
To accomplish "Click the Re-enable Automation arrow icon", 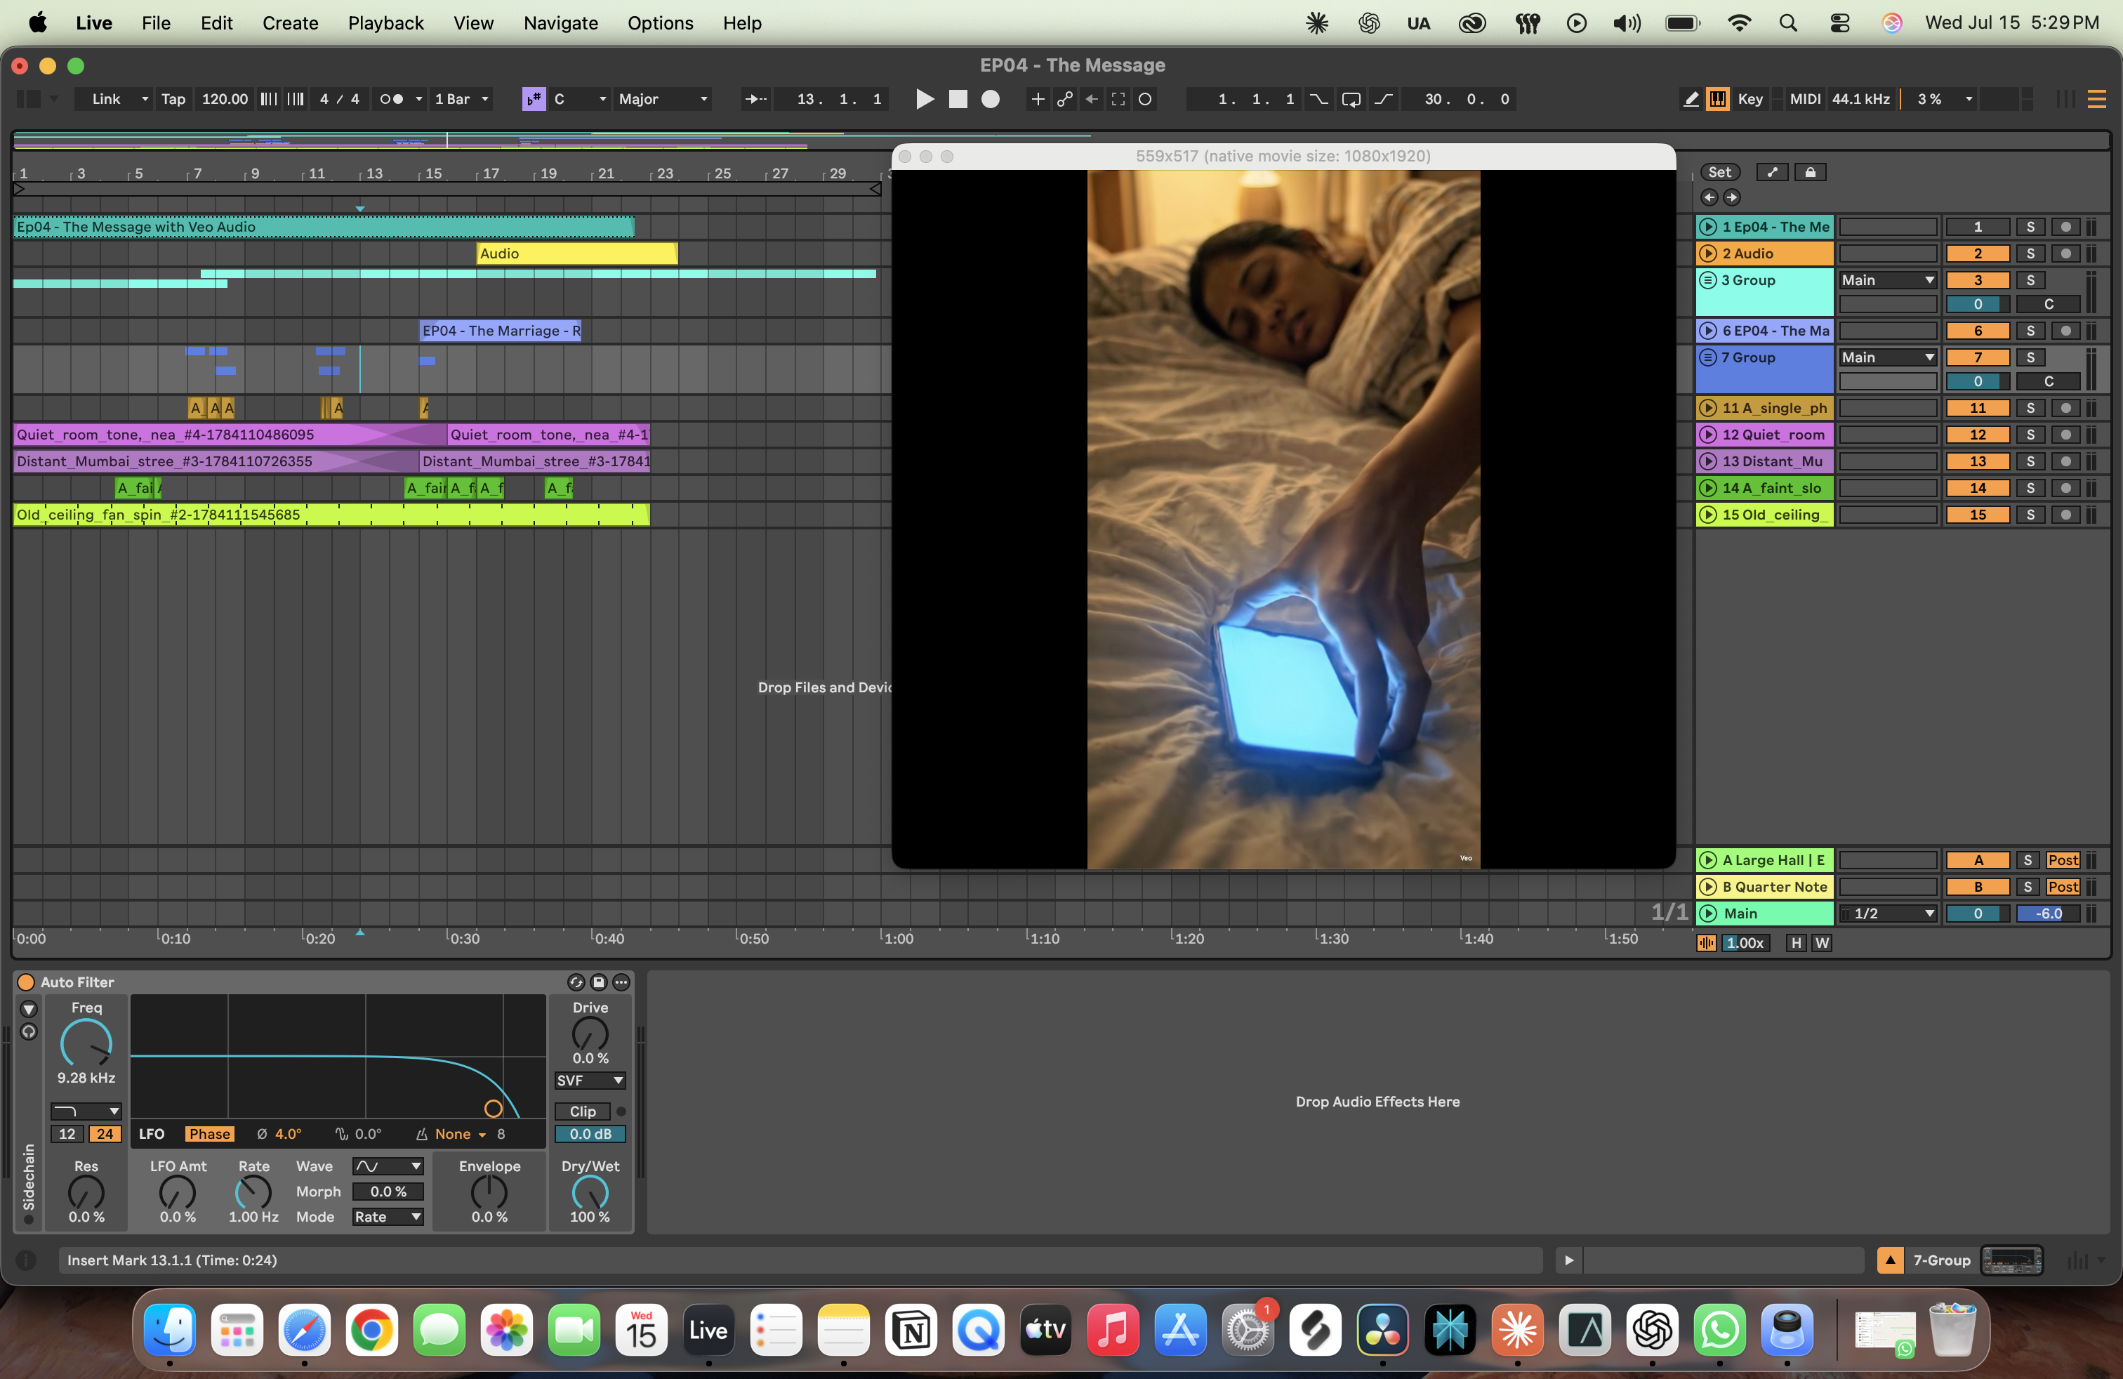I will 1091,99.
